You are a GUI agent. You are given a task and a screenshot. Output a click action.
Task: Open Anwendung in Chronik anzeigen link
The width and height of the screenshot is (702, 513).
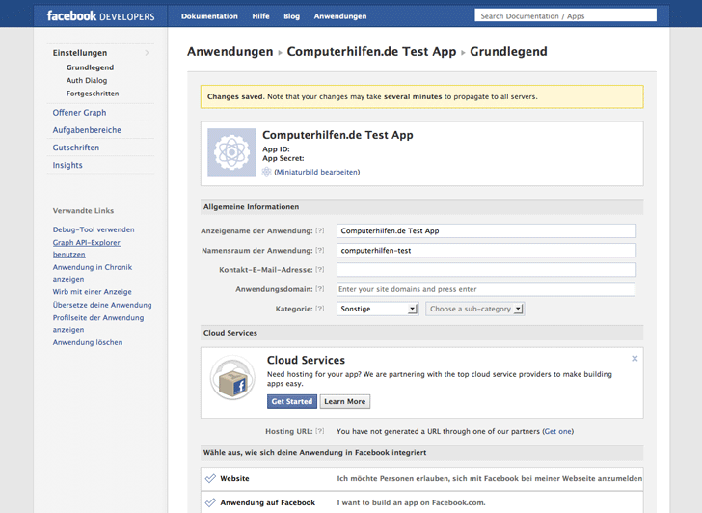pos(93,273)
